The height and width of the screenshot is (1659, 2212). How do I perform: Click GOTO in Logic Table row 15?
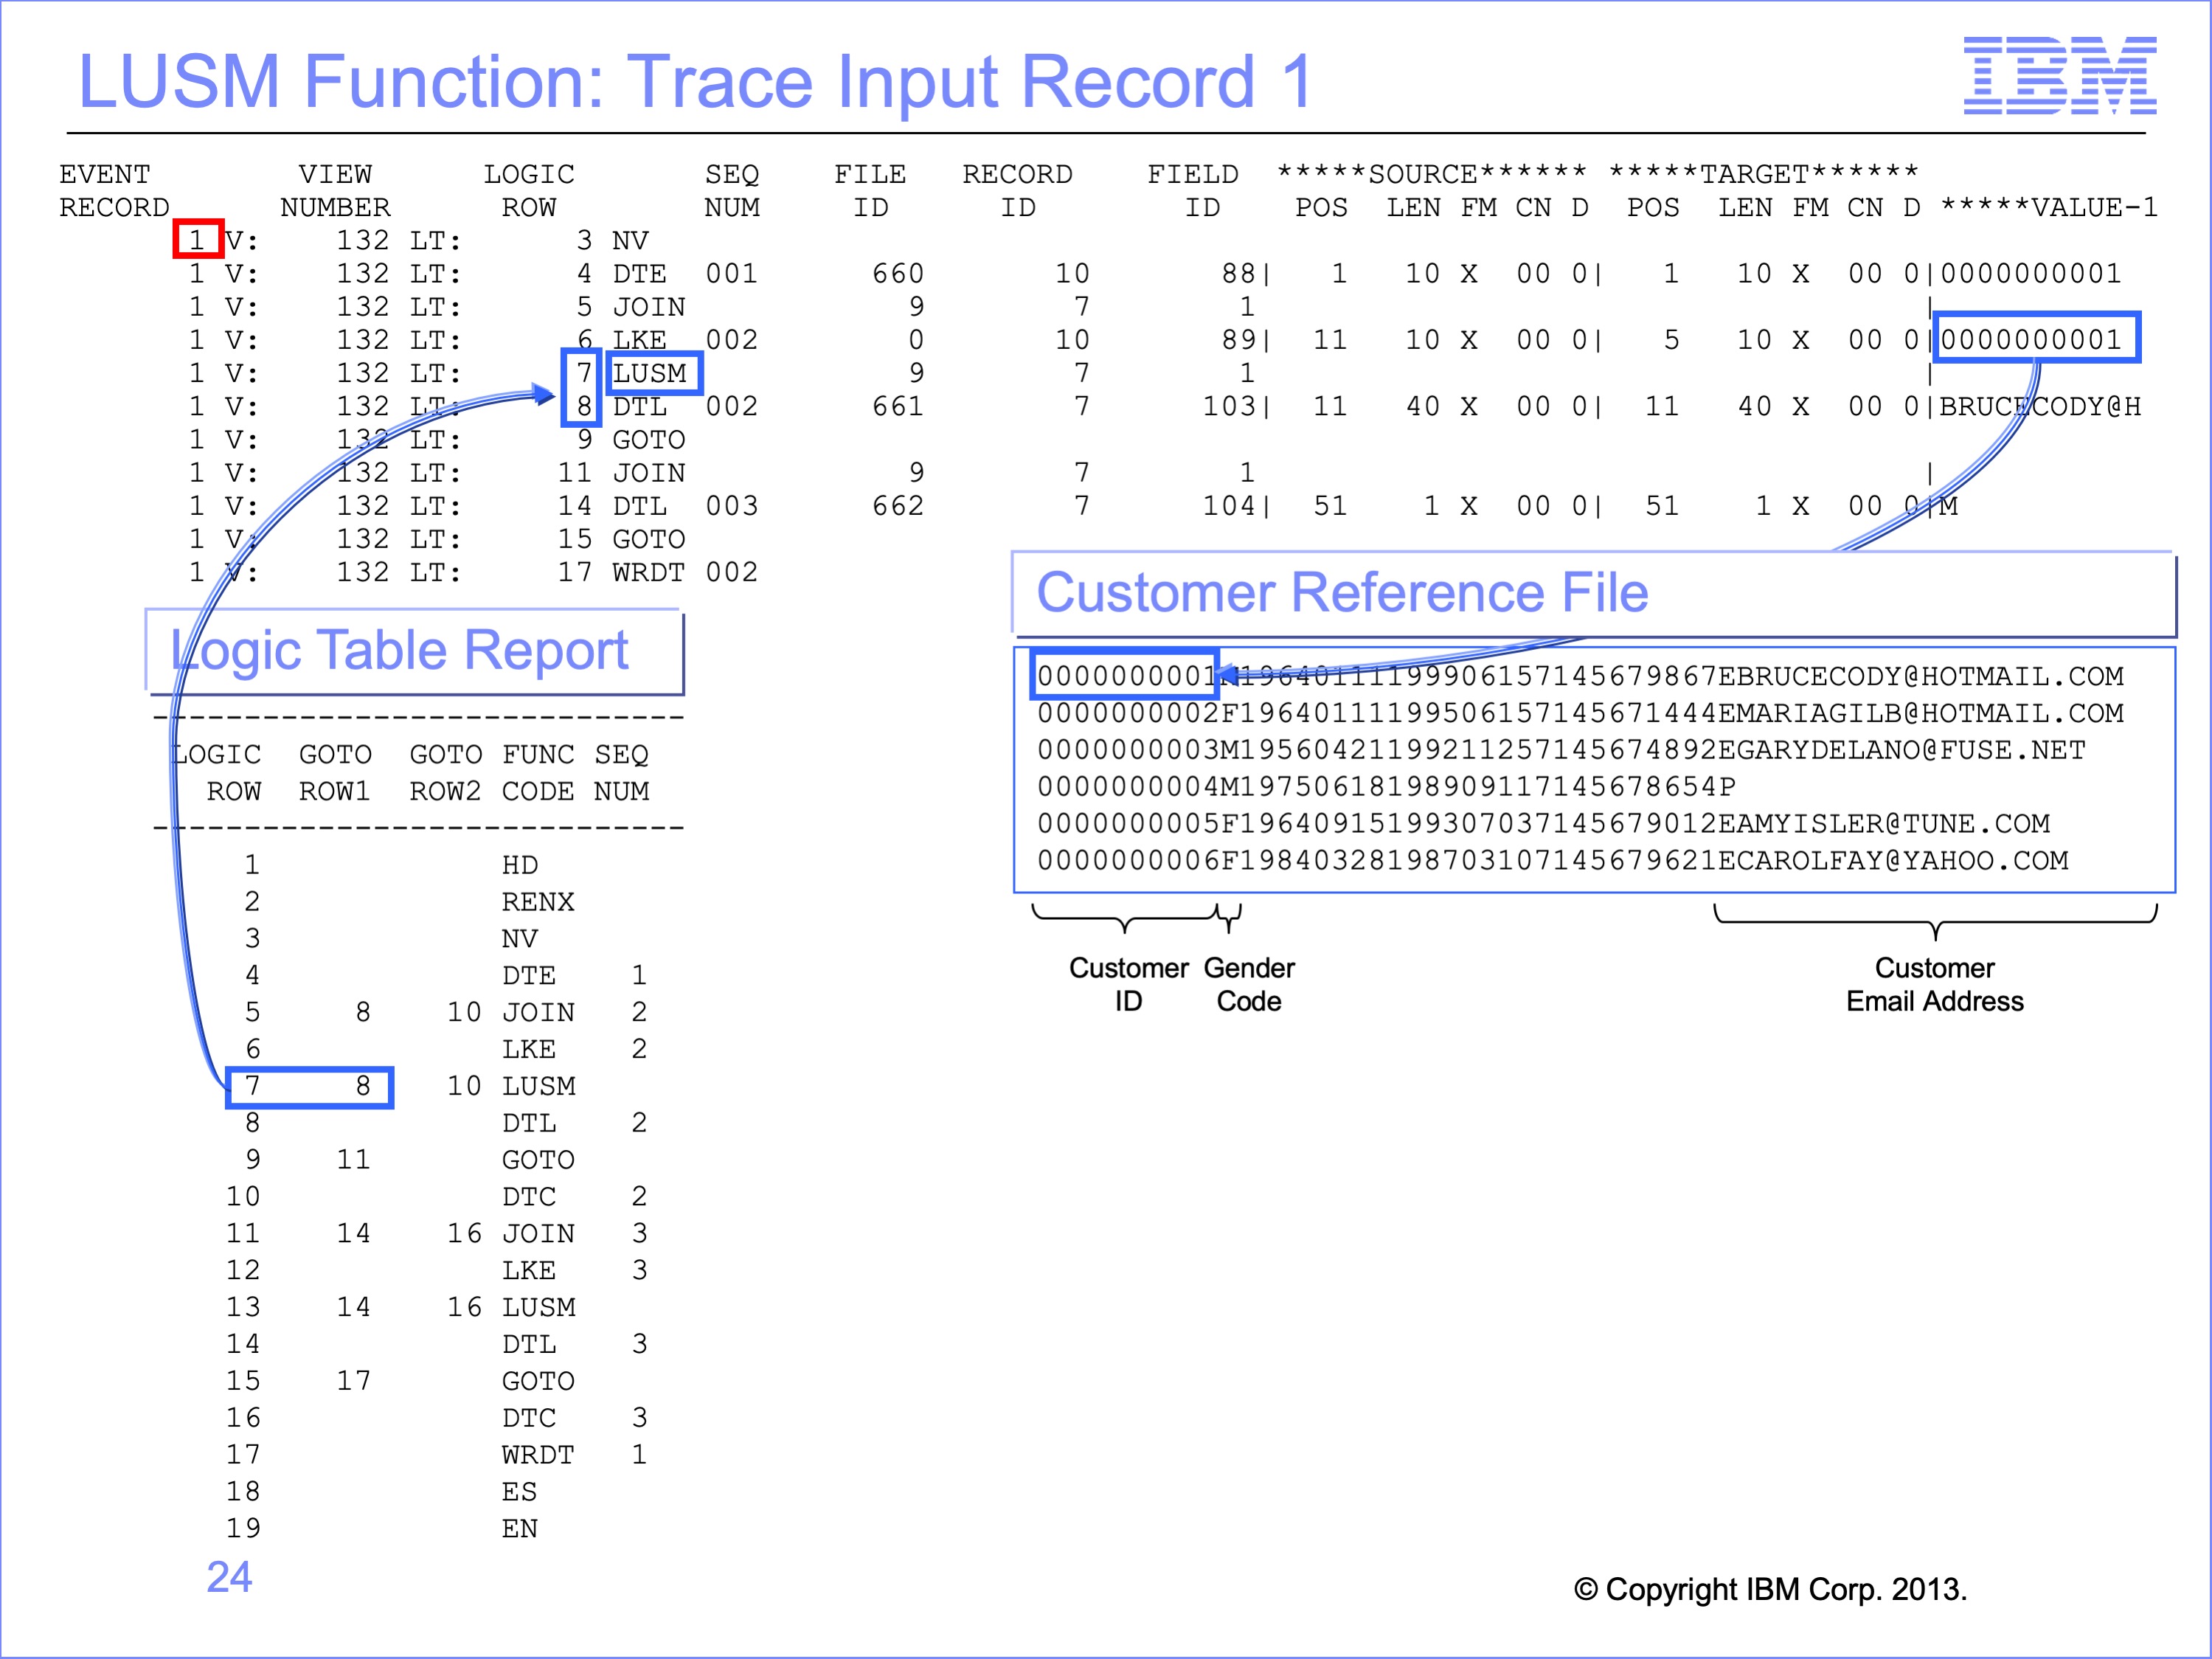click(x=538, y=1382)
